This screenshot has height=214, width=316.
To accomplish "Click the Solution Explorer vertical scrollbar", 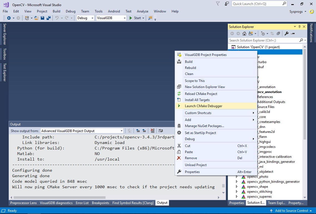I will pyautogui.click(x=305, y=94).
